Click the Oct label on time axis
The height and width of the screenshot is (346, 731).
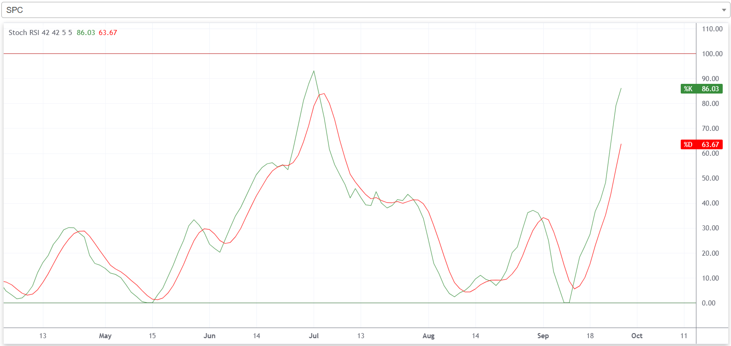tap(637, 336)
